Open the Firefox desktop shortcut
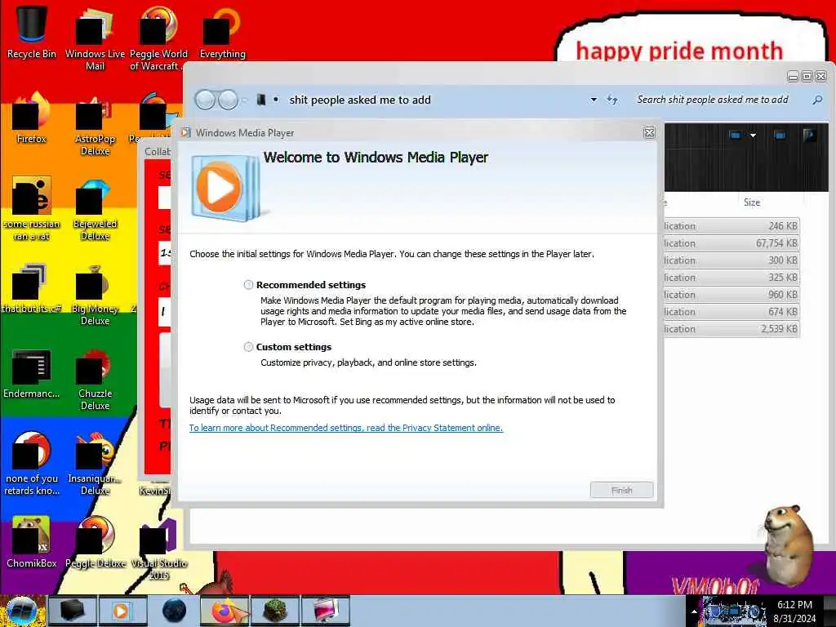Screen dimensions: 836x627 (x=32, y=118)
